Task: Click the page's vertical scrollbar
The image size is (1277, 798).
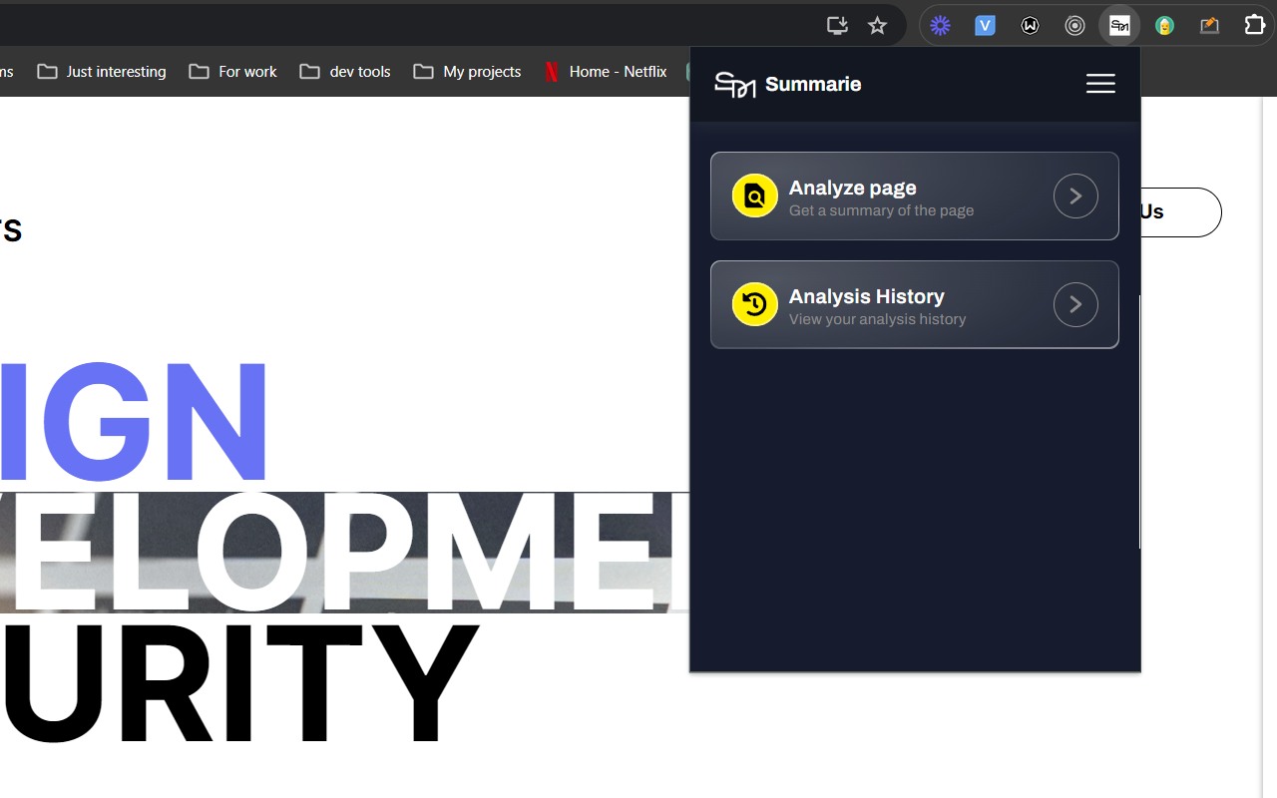Action: [1269, 447]
